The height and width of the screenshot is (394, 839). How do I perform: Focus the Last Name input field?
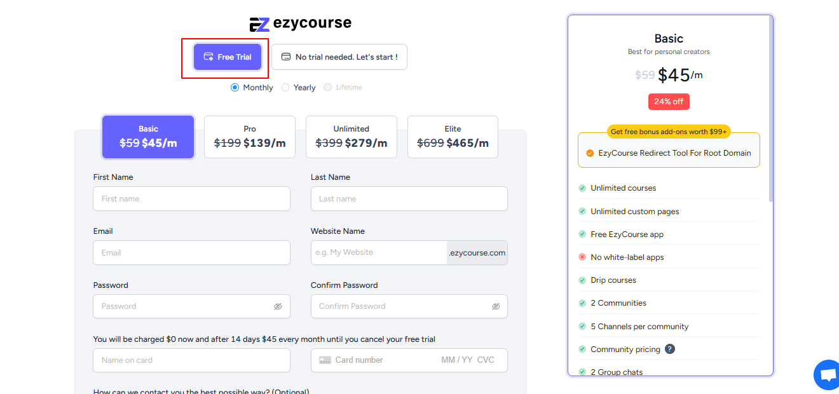pyautogui.click(x=409, y=199)
